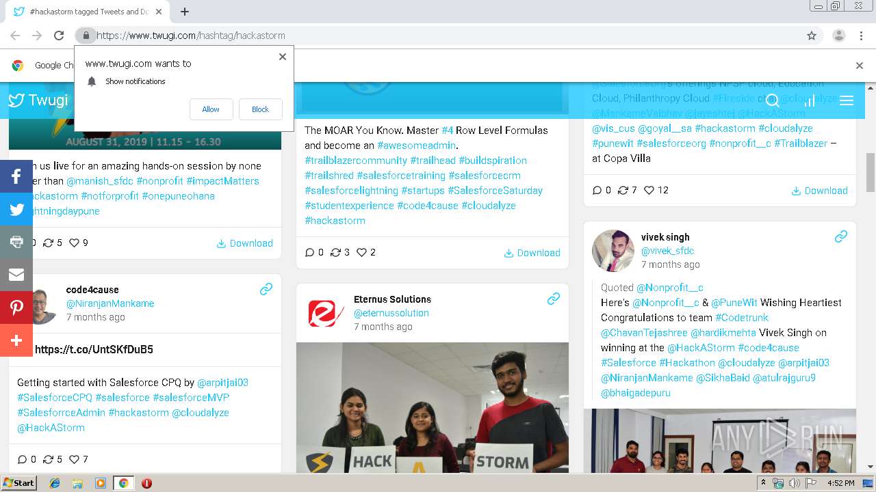Download the Copa Villa tweet
This screenshot has width=876, height=492.
tap(819, 191)
